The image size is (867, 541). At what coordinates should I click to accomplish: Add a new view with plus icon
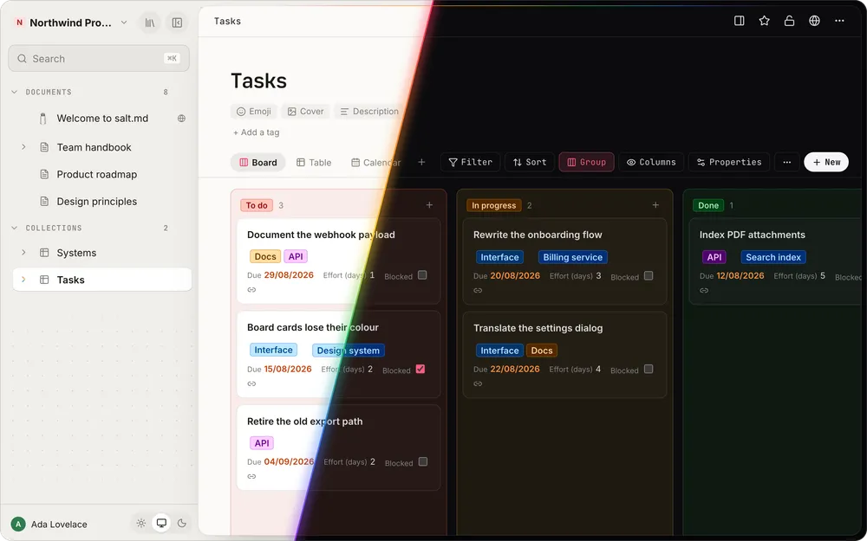click(421, 162)
